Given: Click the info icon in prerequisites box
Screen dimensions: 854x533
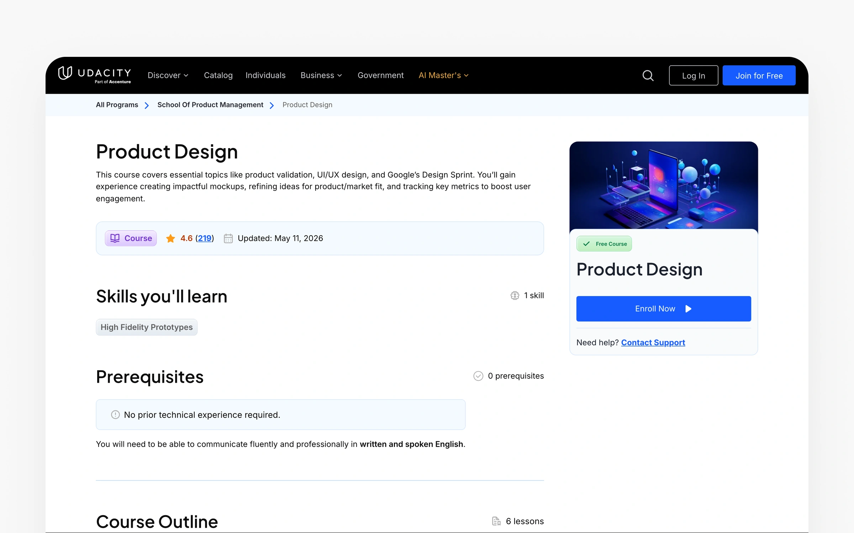Looking at the screenshot, I should pos(115,415).
